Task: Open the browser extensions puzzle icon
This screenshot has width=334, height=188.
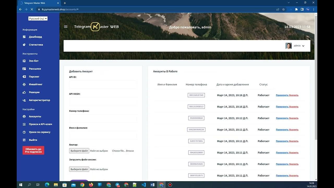Action: [296, 9]
